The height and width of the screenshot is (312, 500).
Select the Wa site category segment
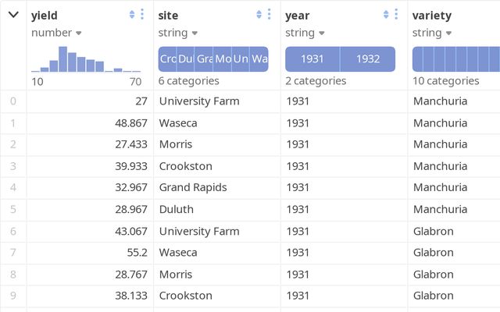(x=259, y=59)
